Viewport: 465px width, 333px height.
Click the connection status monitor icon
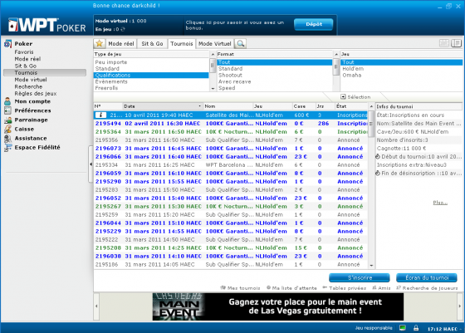[x=403, y=328]
